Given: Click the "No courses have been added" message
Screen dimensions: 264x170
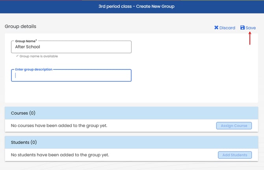Looking at the screenshot, I should 59,126.
